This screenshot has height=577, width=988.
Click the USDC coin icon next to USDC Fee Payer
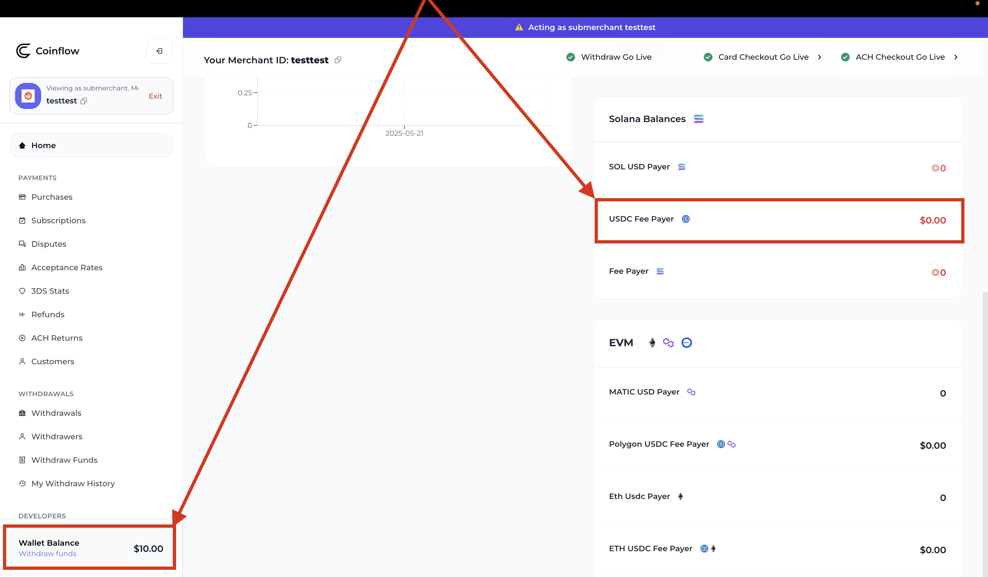[x=686, y=219]
